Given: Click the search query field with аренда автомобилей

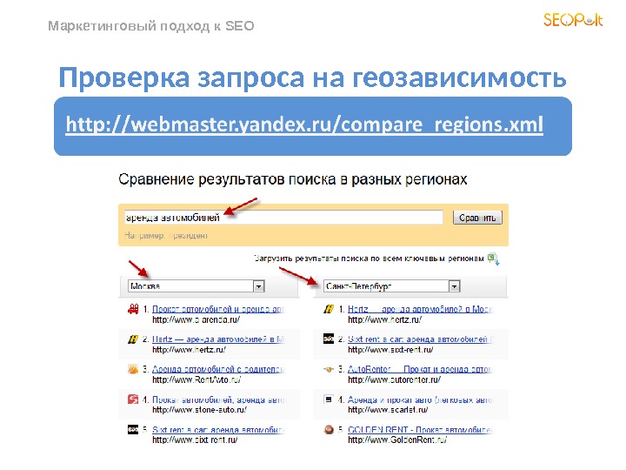Looking at the screenshot, I should 283,218.
